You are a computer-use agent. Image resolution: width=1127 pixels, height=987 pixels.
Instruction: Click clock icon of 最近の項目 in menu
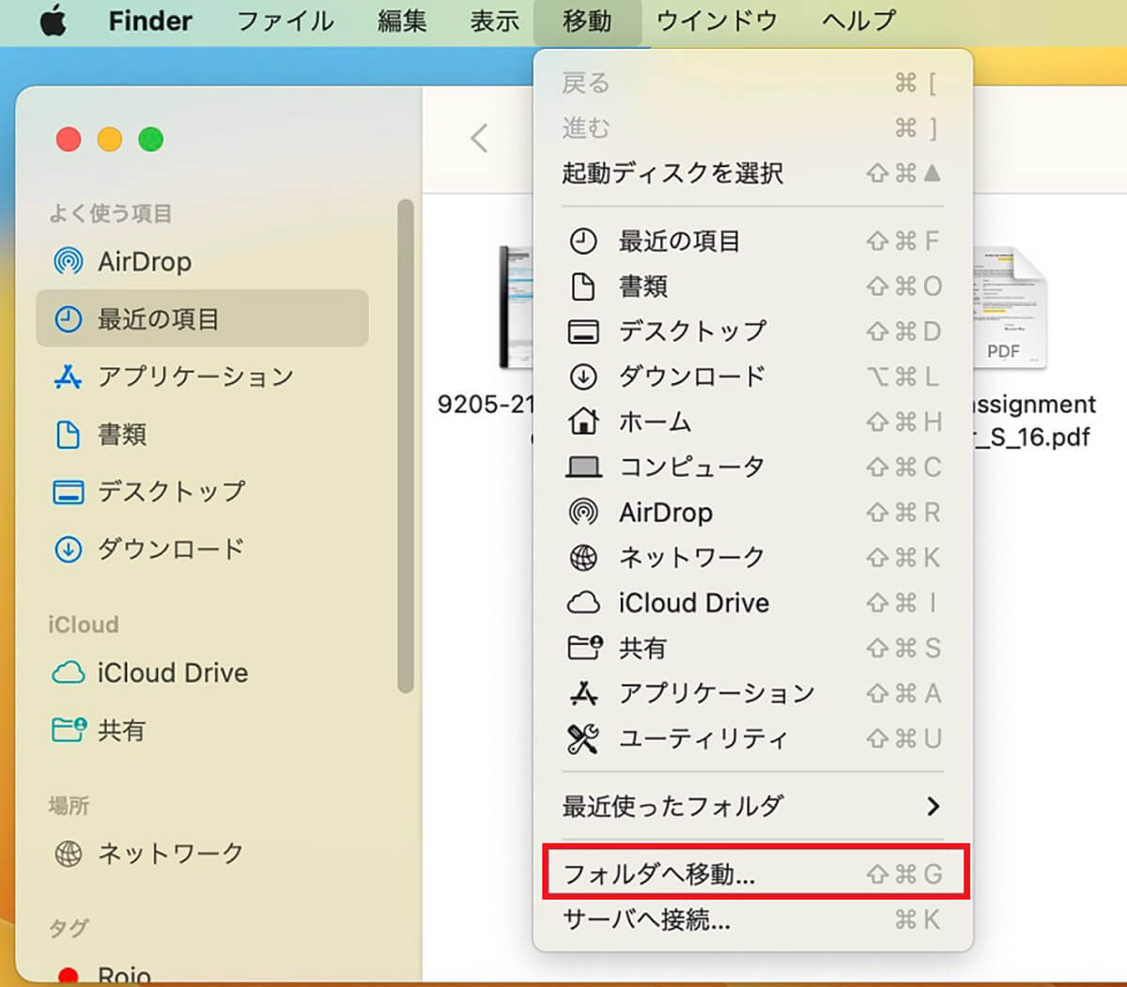[583, 241]
